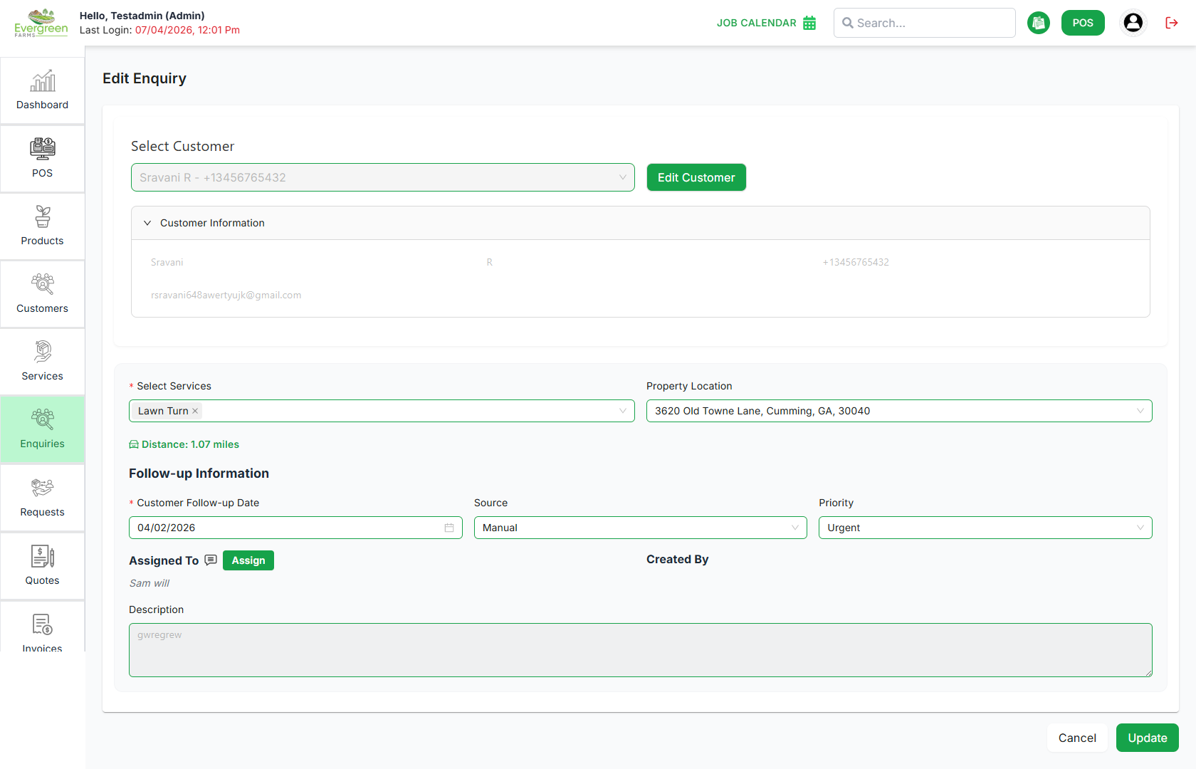Open the Services sidebar section
This screenshot has height=769, width=1196.
click(x=42, y=362)
